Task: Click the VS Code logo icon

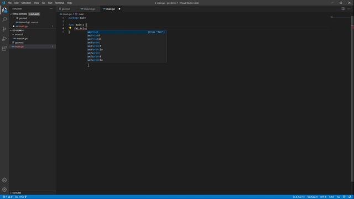Action: [3, 3]
